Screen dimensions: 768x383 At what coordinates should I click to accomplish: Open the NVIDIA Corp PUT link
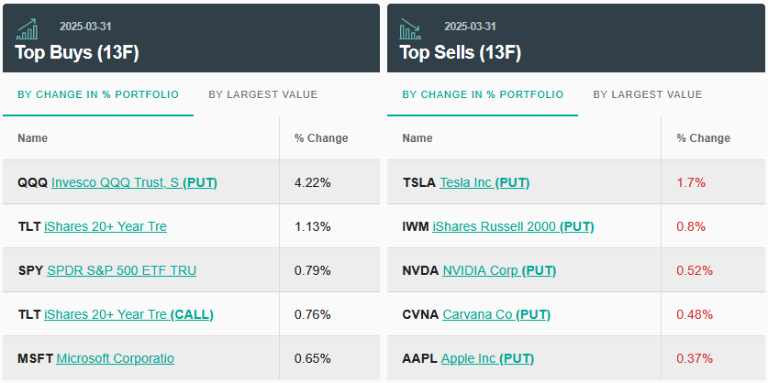[x=499, y=270]
